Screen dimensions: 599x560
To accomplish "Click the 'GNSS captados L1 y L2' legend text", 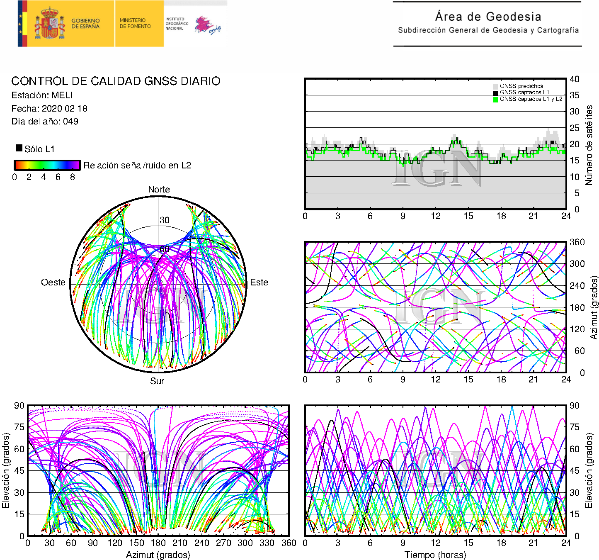I will (x=531, y=99).
